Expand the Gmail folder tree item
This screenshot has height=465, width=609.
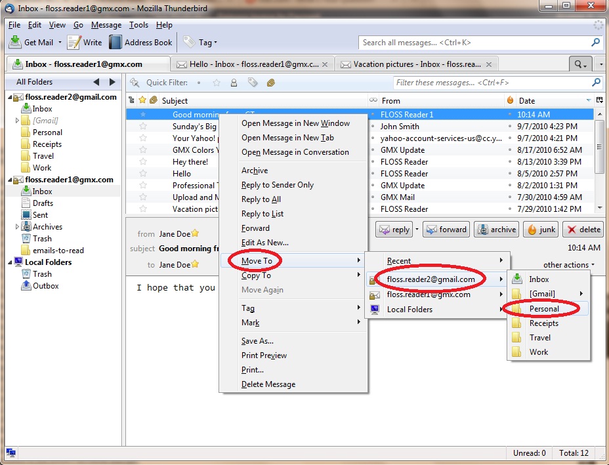[18, 120]
